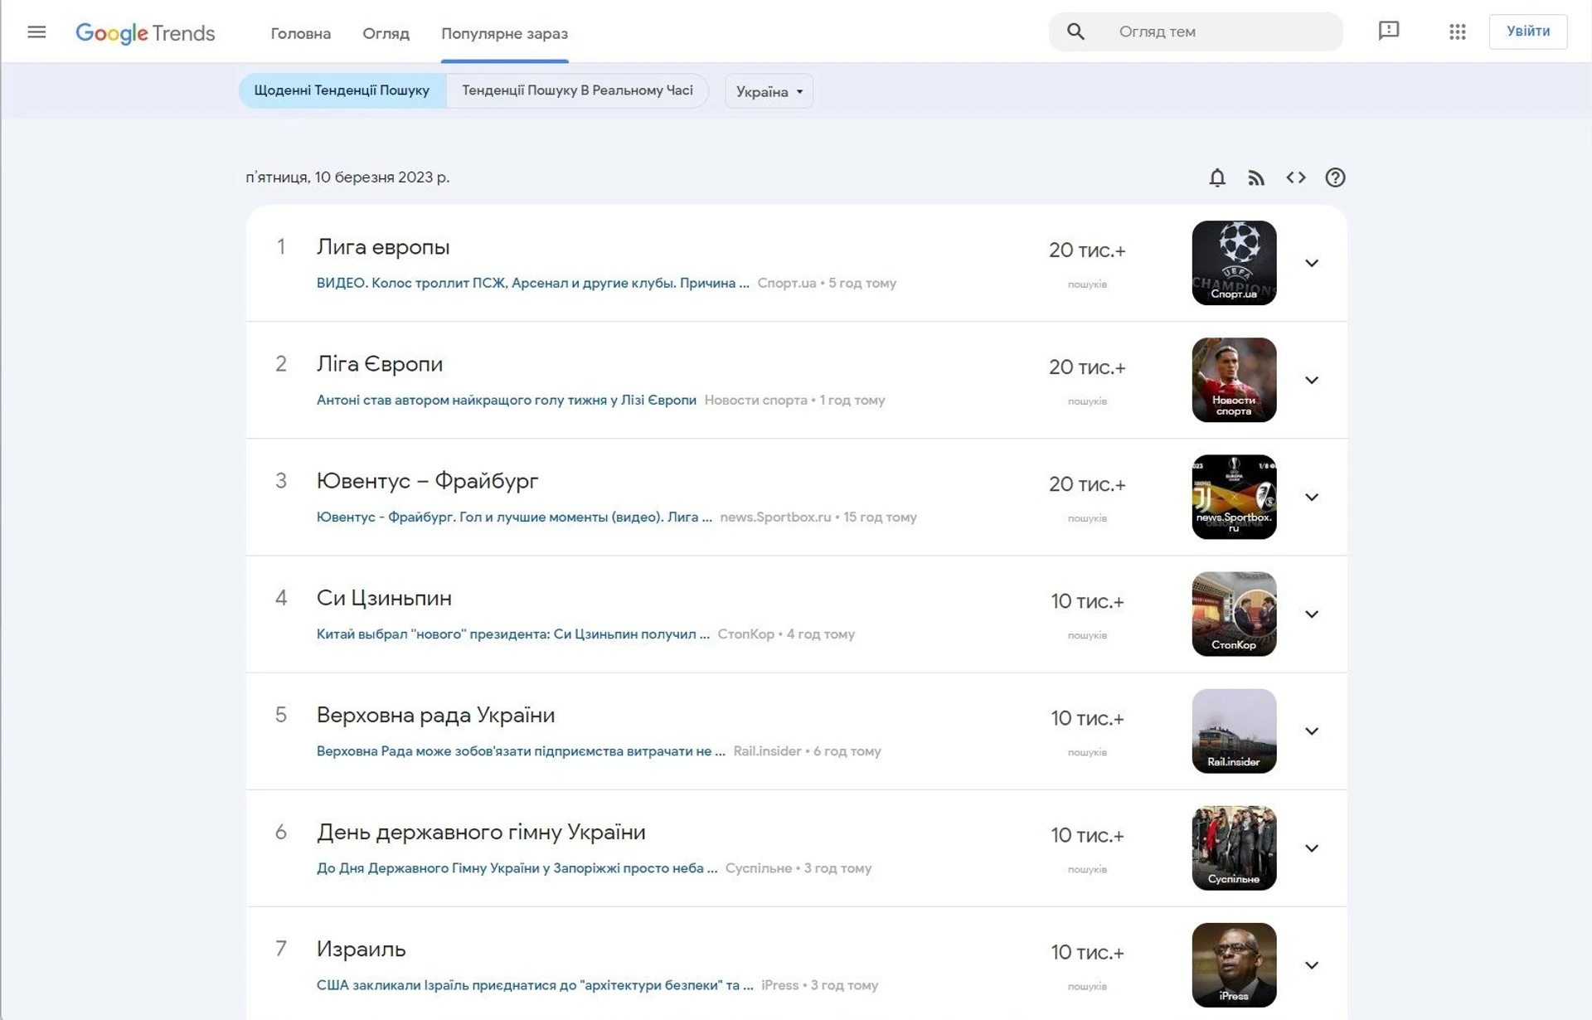
Task: Click the 'Си Цзиньпин' trend title
Action: click(x=384, y=598)
